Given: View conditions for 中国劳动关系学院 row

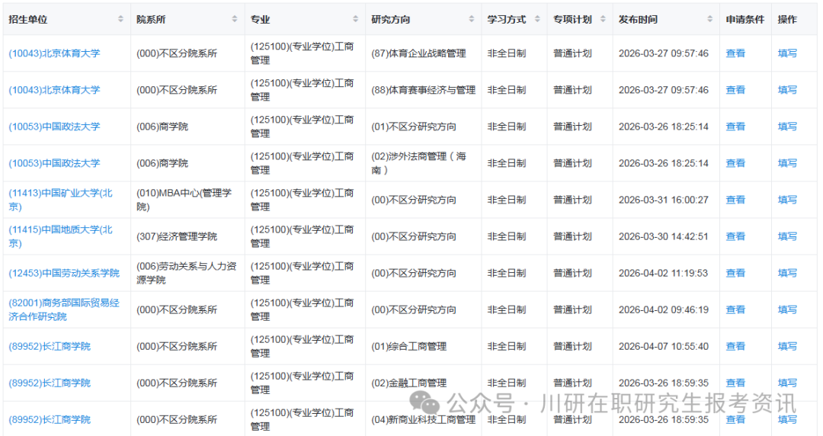Looking at the screenshot, I should [x=735, y=273].
